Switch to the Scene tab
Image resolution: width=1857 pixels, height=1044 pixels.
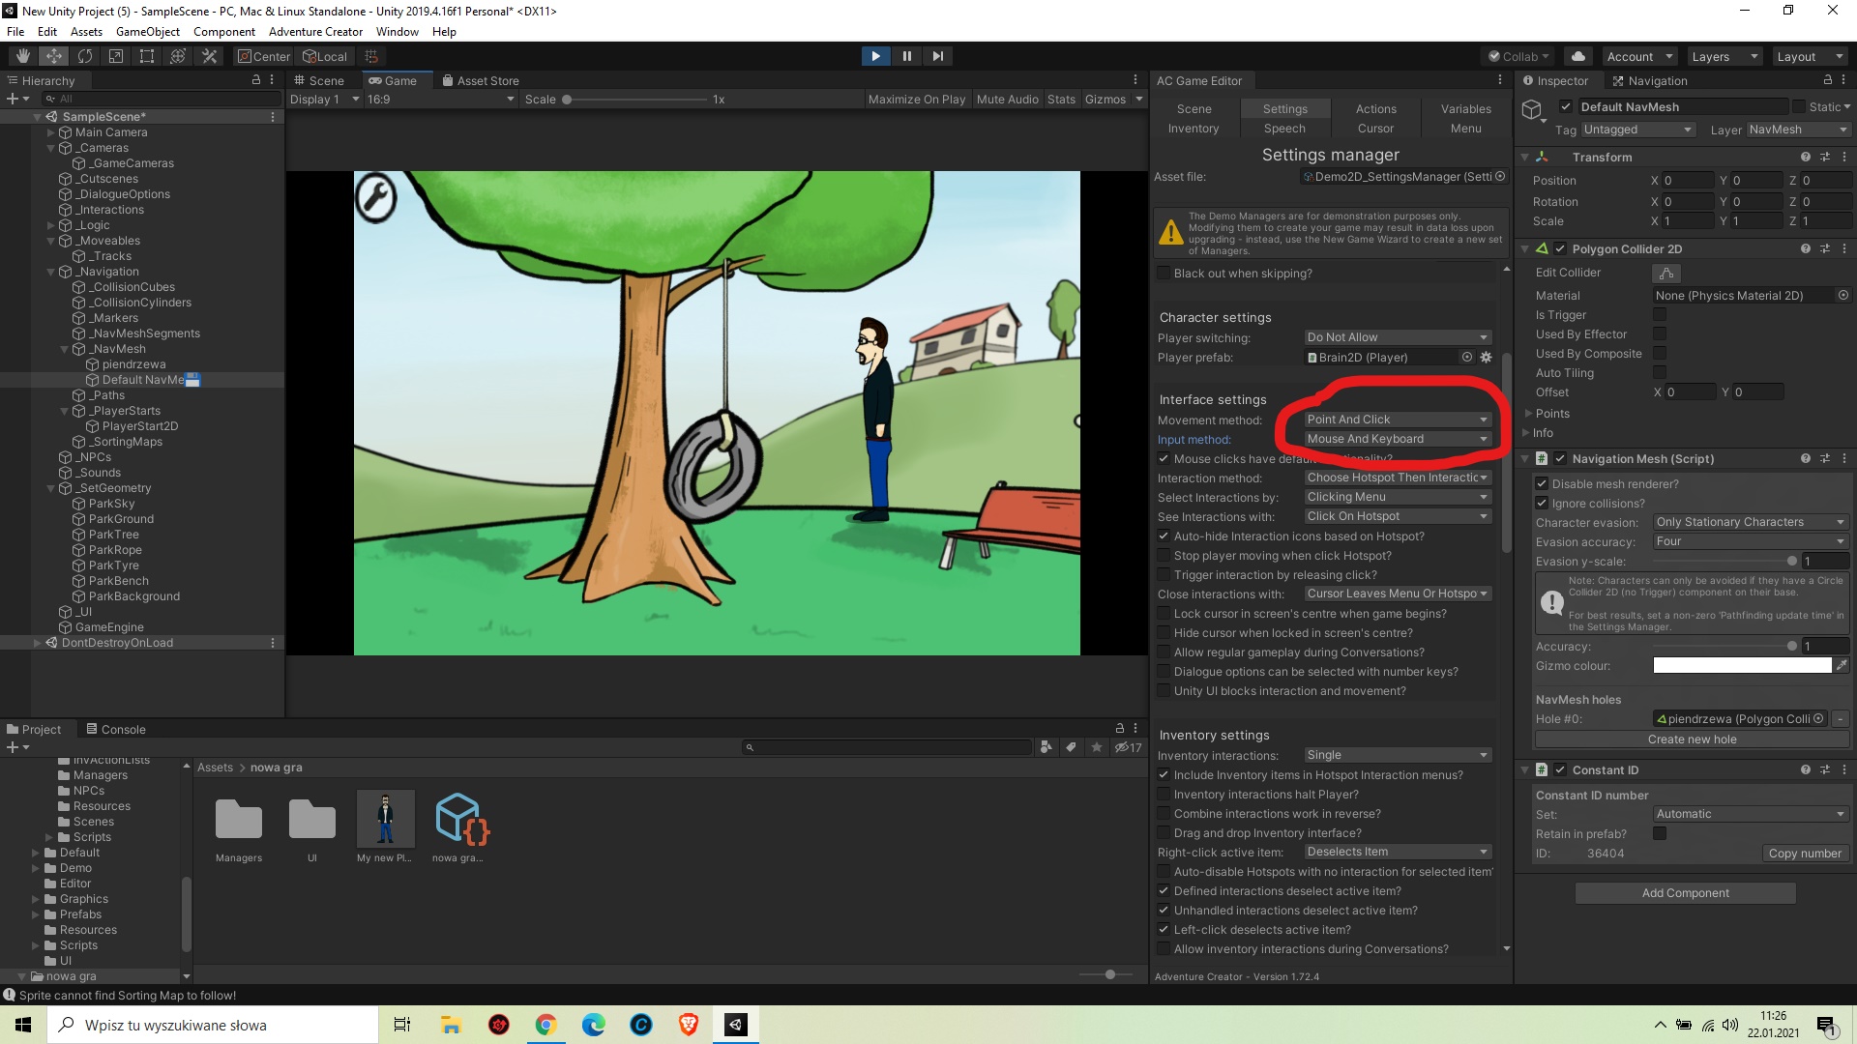(319, 80)
